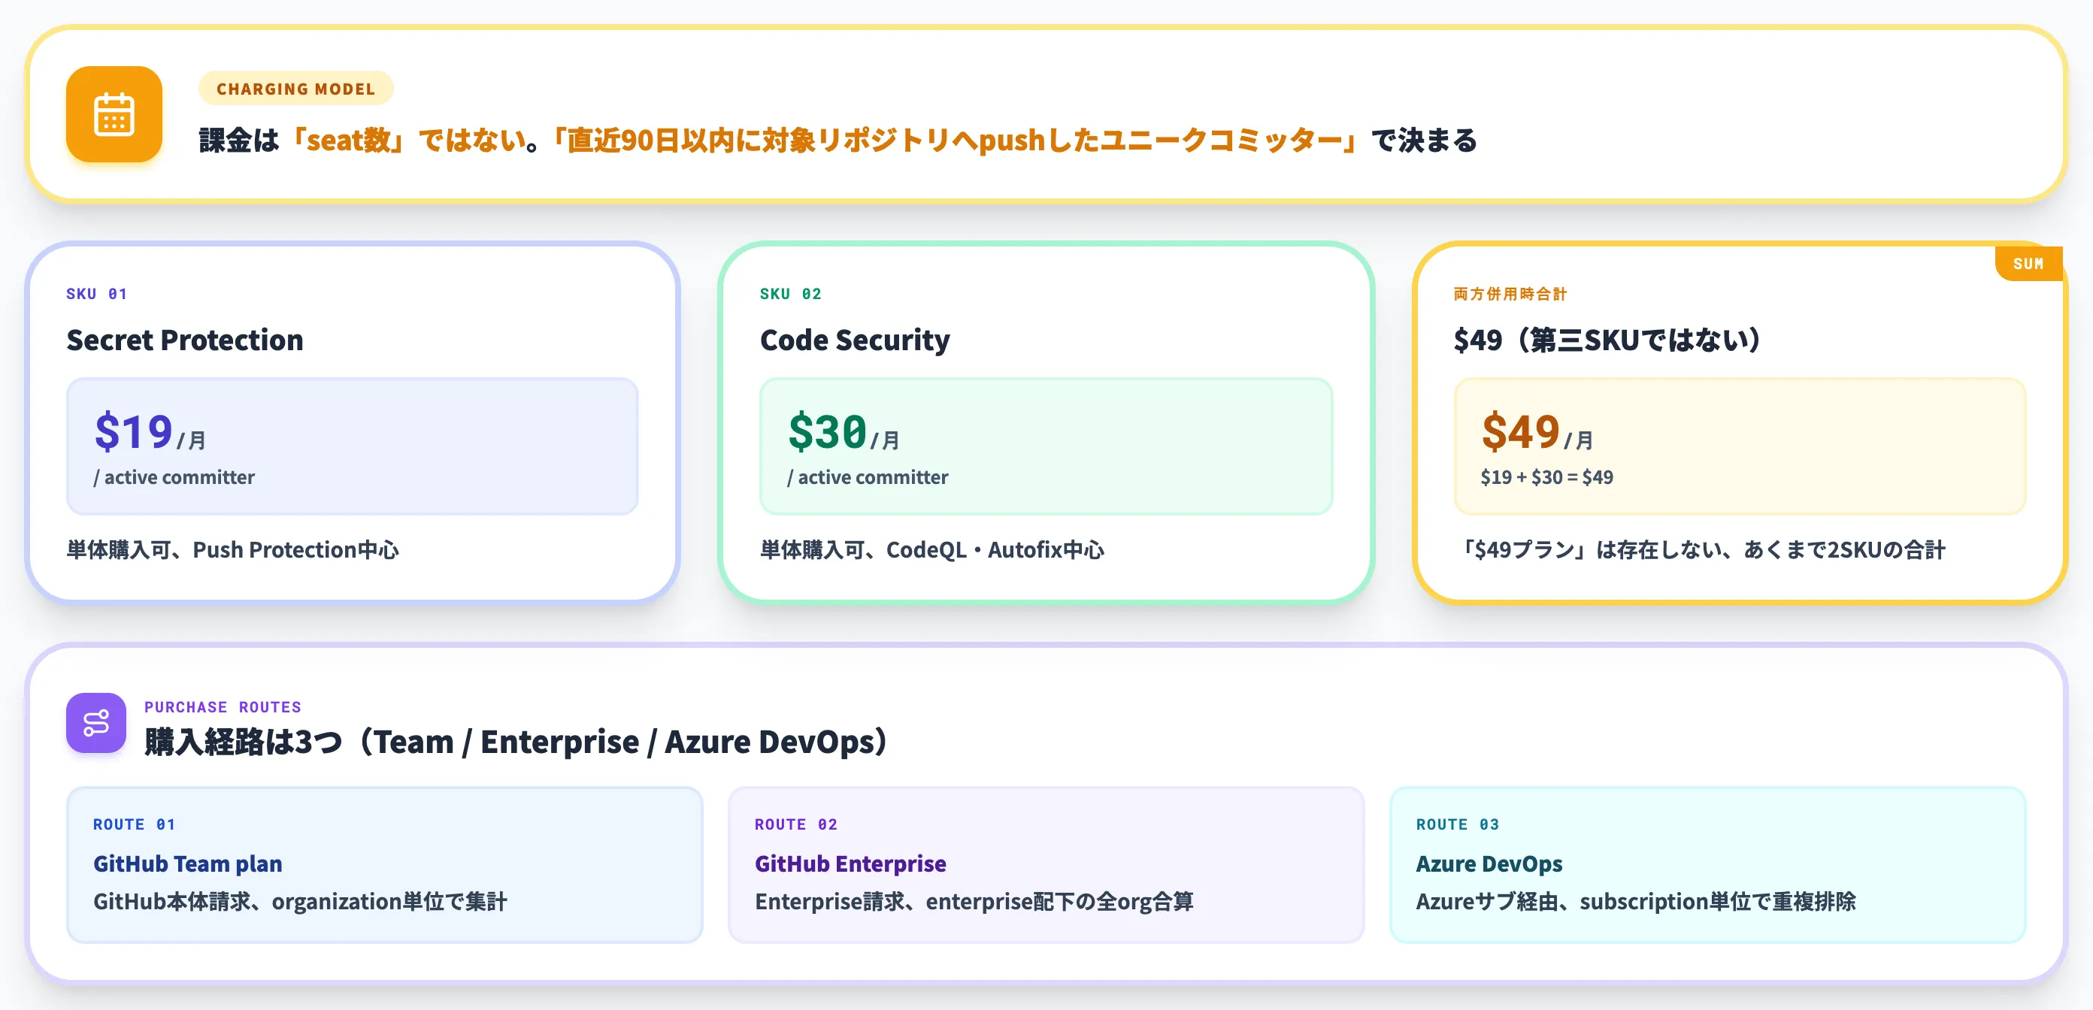Click the enterprise配下の全org合算 description
The height and width of the screenshot is (1010, 2093).
coord(974,901)
